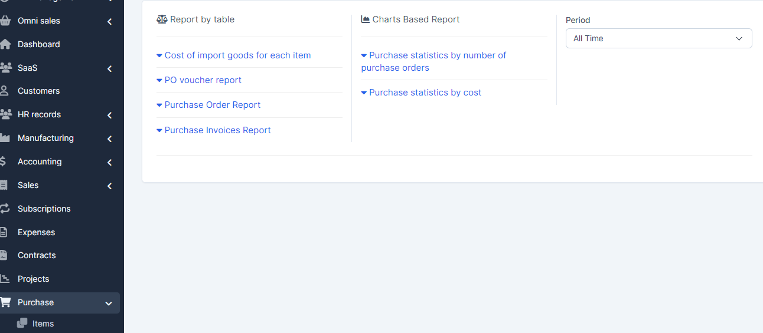Click the Dashboard home icon

pos(5,44)
